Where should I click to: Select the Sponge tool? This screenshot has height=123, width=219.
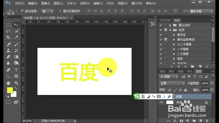pyautogui.click(x=16, y=63)
